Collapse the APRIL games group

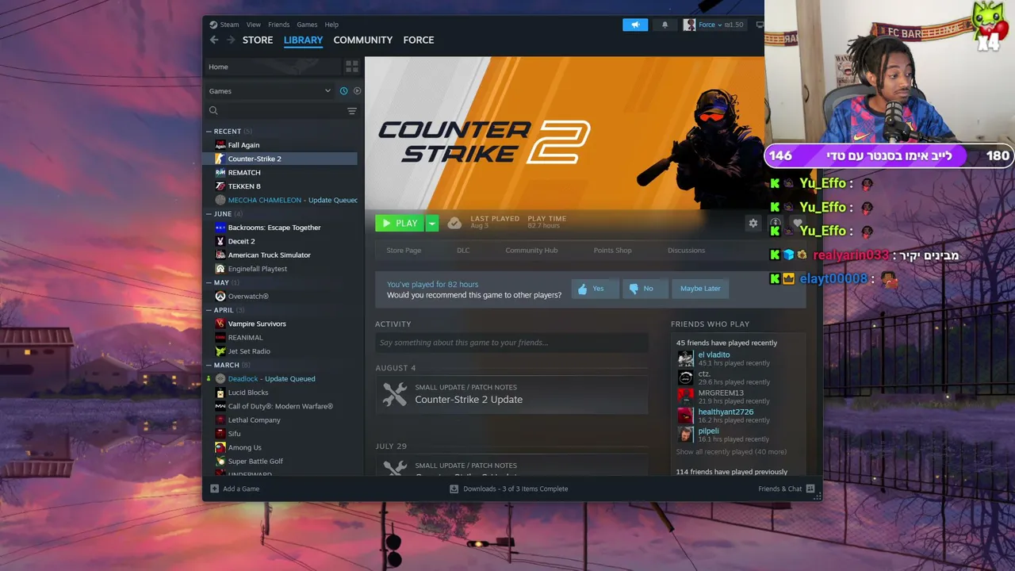point(209,310)
